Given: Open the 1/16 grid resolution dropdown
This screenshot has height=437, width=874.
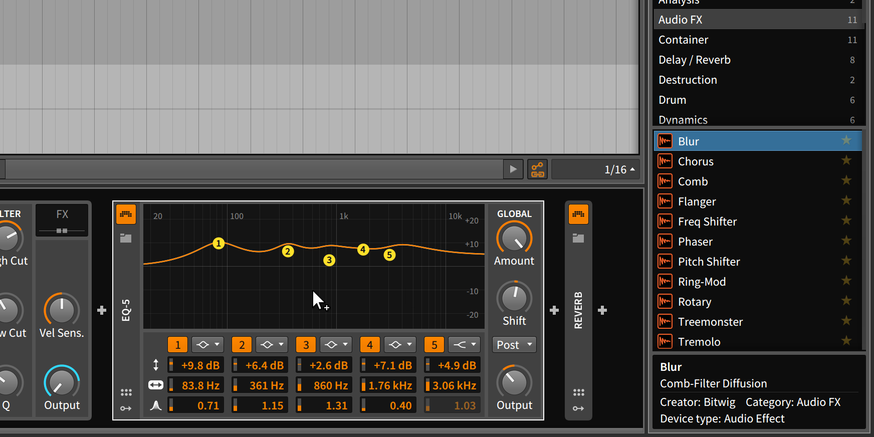Looking at the screenshot, I should coord(595,169).
